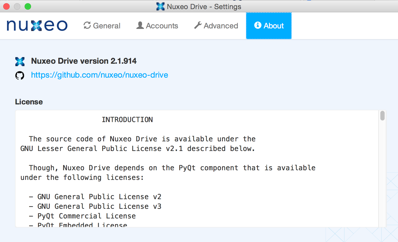Open the Advanced tab
The height and width of the screenshot is (242, 398).
[x=216, y=26]
